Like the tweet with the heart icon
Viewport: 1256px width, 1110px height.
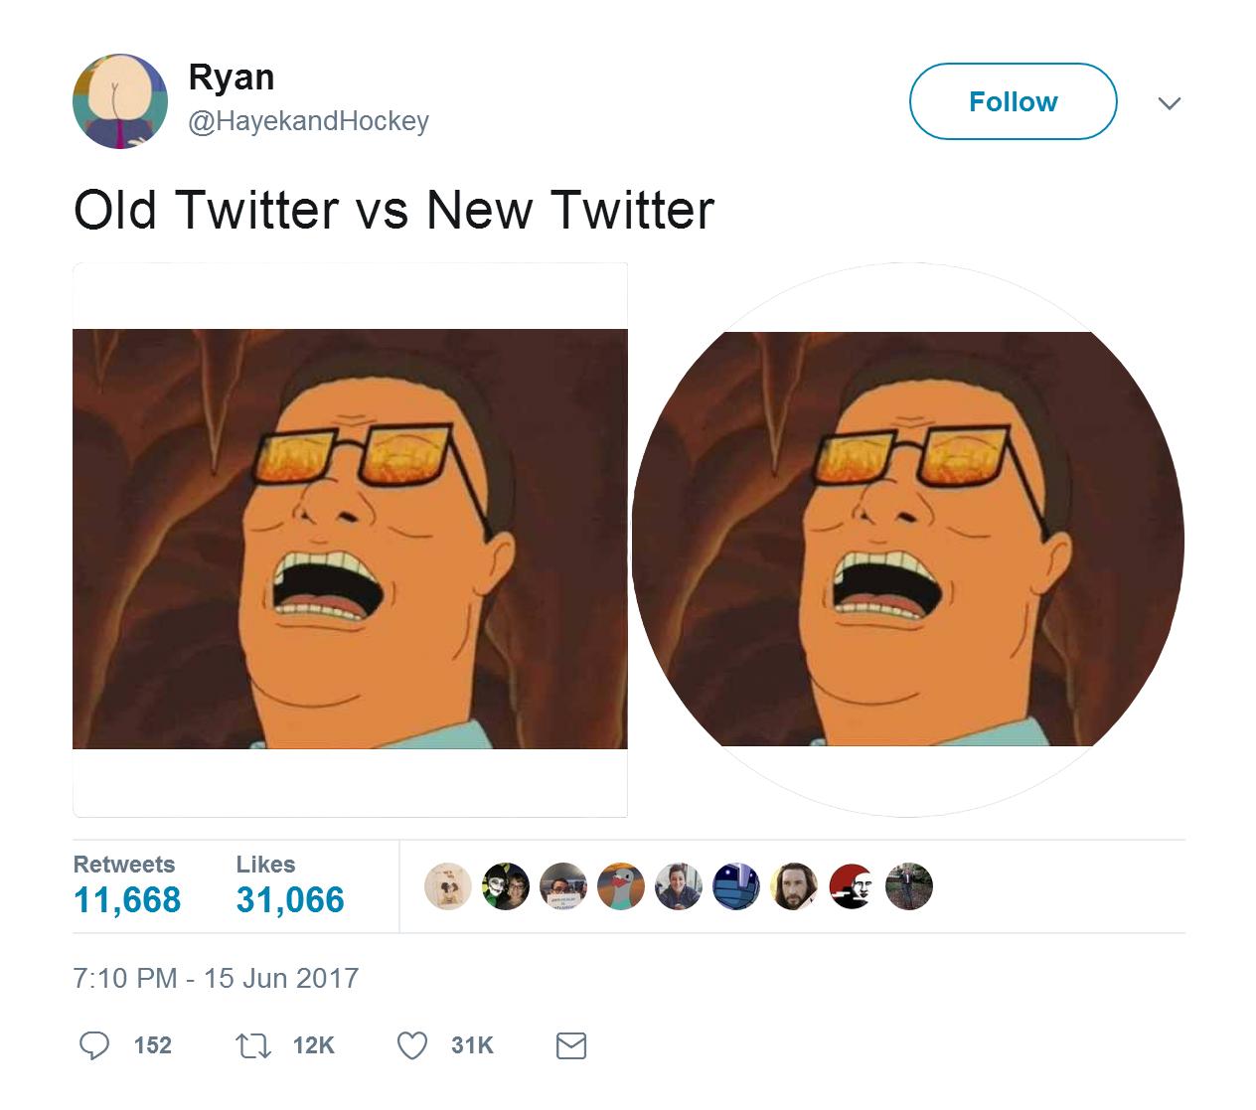[412, 1045]
